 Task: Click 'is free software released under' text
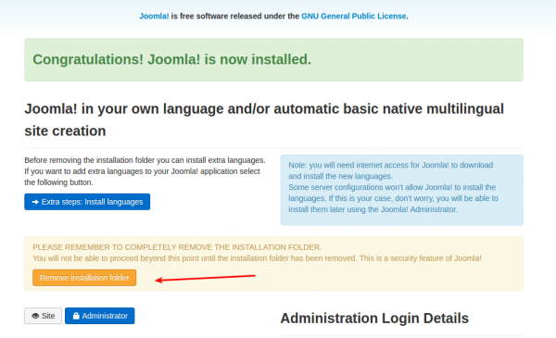coord(235,16)
